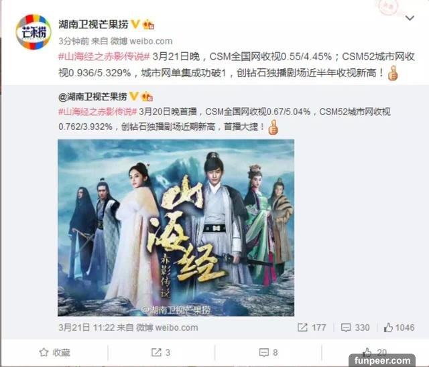Click the forward button showing 3
Viewport: 429px width, 367px height.
click(161, 352)
